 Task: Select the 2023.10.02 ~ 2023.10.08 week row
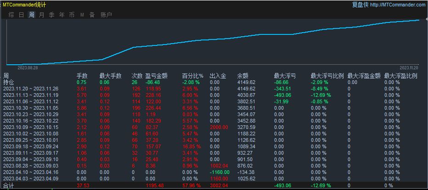(214, 134)
